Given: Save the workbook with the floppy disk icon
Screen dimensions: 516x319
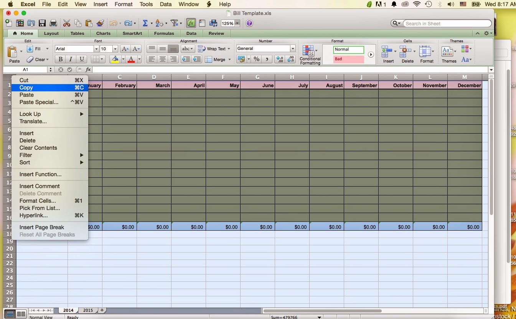Looking at the screenshot, I should coord(42,23).
